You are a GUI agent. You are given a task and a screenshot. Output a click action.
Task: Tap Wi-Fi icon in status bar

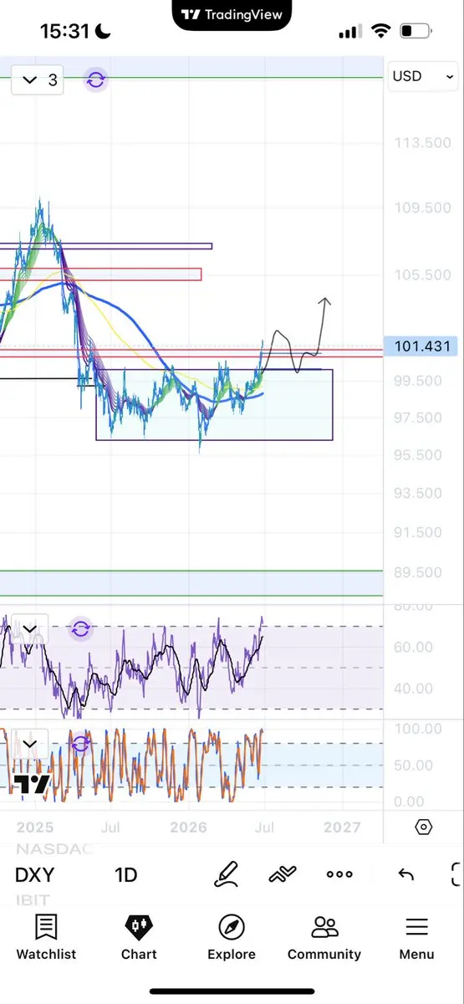[x=381, y=32]
